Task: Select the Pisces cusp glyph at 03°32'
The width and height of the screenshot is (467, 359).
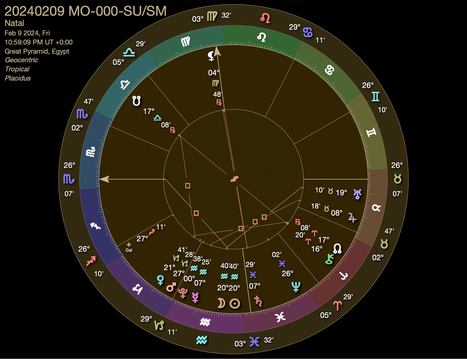Action: pyautogui.click(x=254, y=342)
